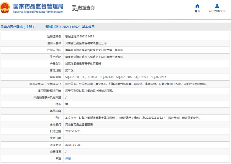Open the 详情 link in the note row
The width and height of the screenshot is (231, 164).
point(68,158)
